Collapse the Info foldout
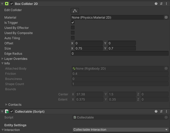This screenshot has height=133, width=170. 3,63
